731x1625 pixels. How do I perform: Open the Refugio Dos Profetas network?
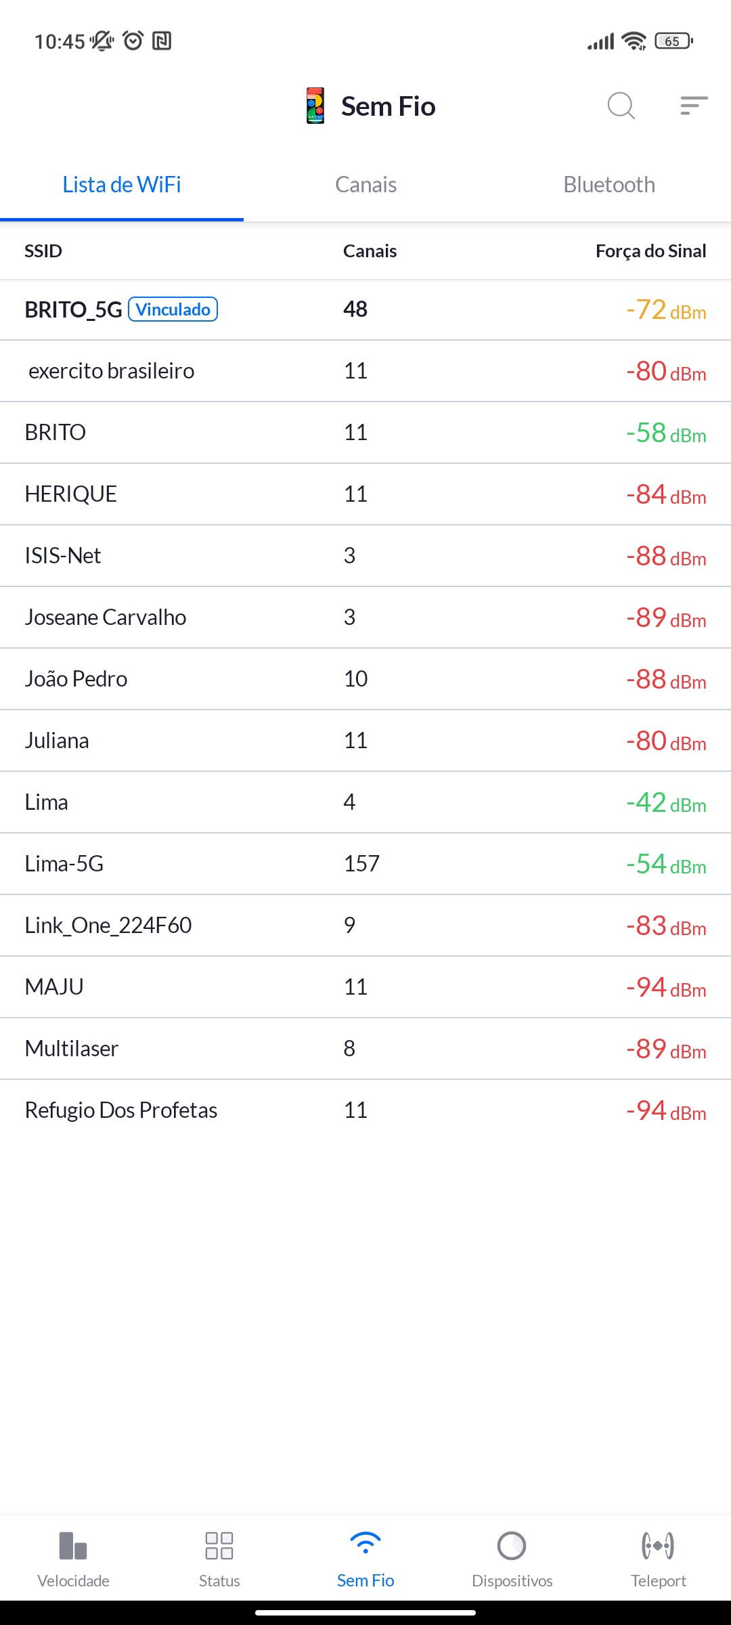(365, 1110)
